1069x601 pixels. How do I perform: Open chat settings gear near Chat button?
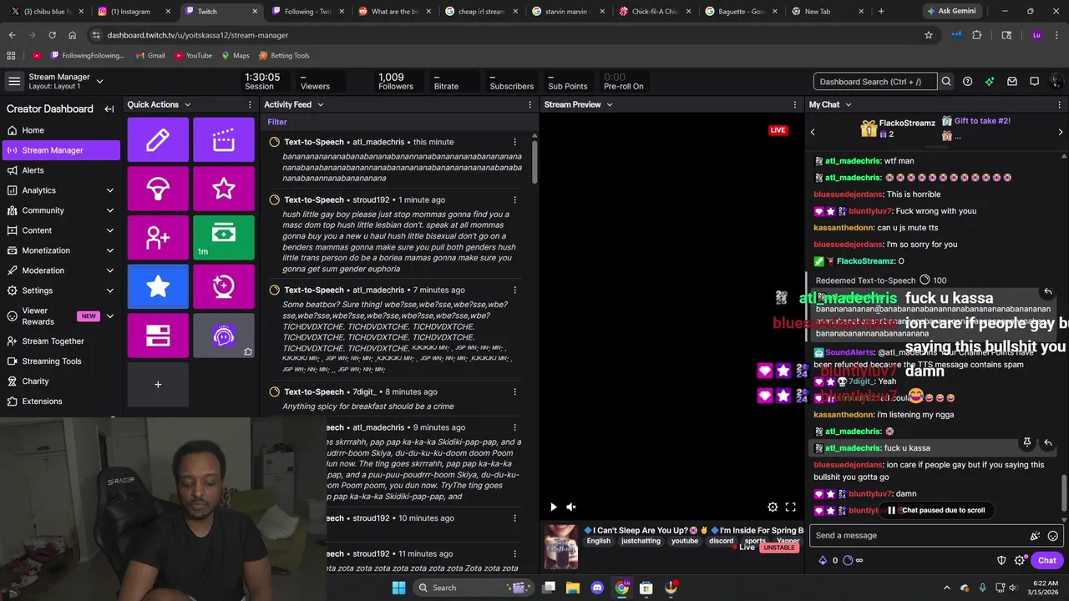pos(1020,560)
